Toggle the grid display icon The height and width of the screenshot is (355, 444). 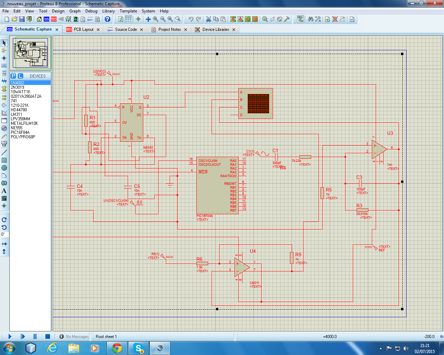129,19
